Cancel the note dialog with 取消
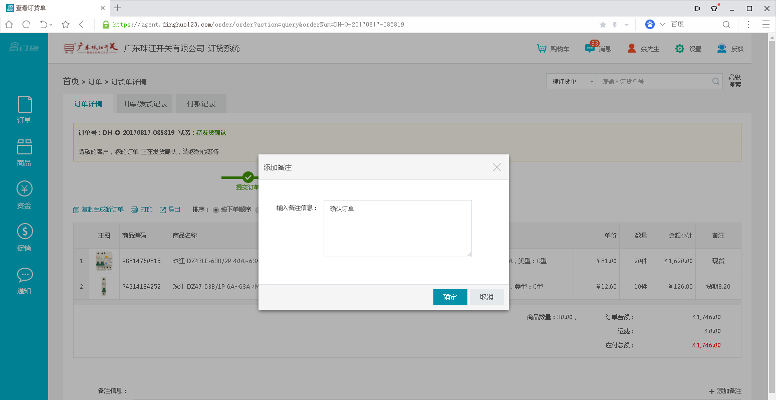 pyautogui.click(x=486, y=297)
